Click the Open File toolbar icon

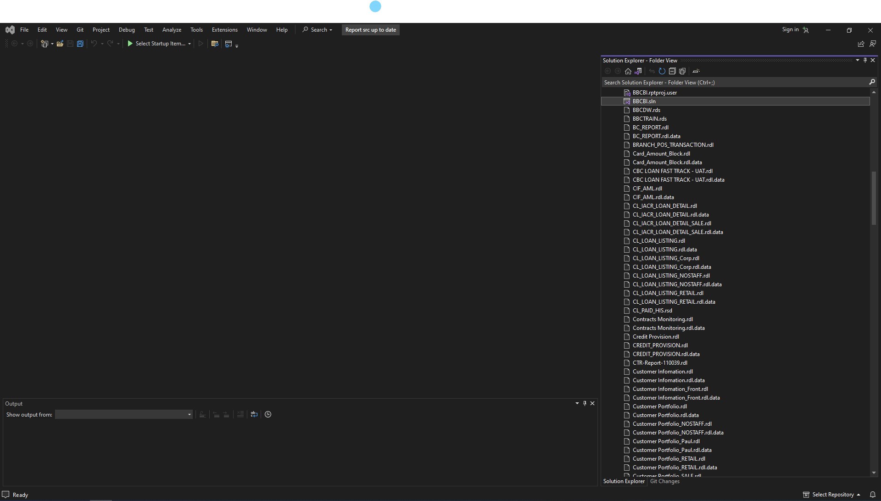60,44
